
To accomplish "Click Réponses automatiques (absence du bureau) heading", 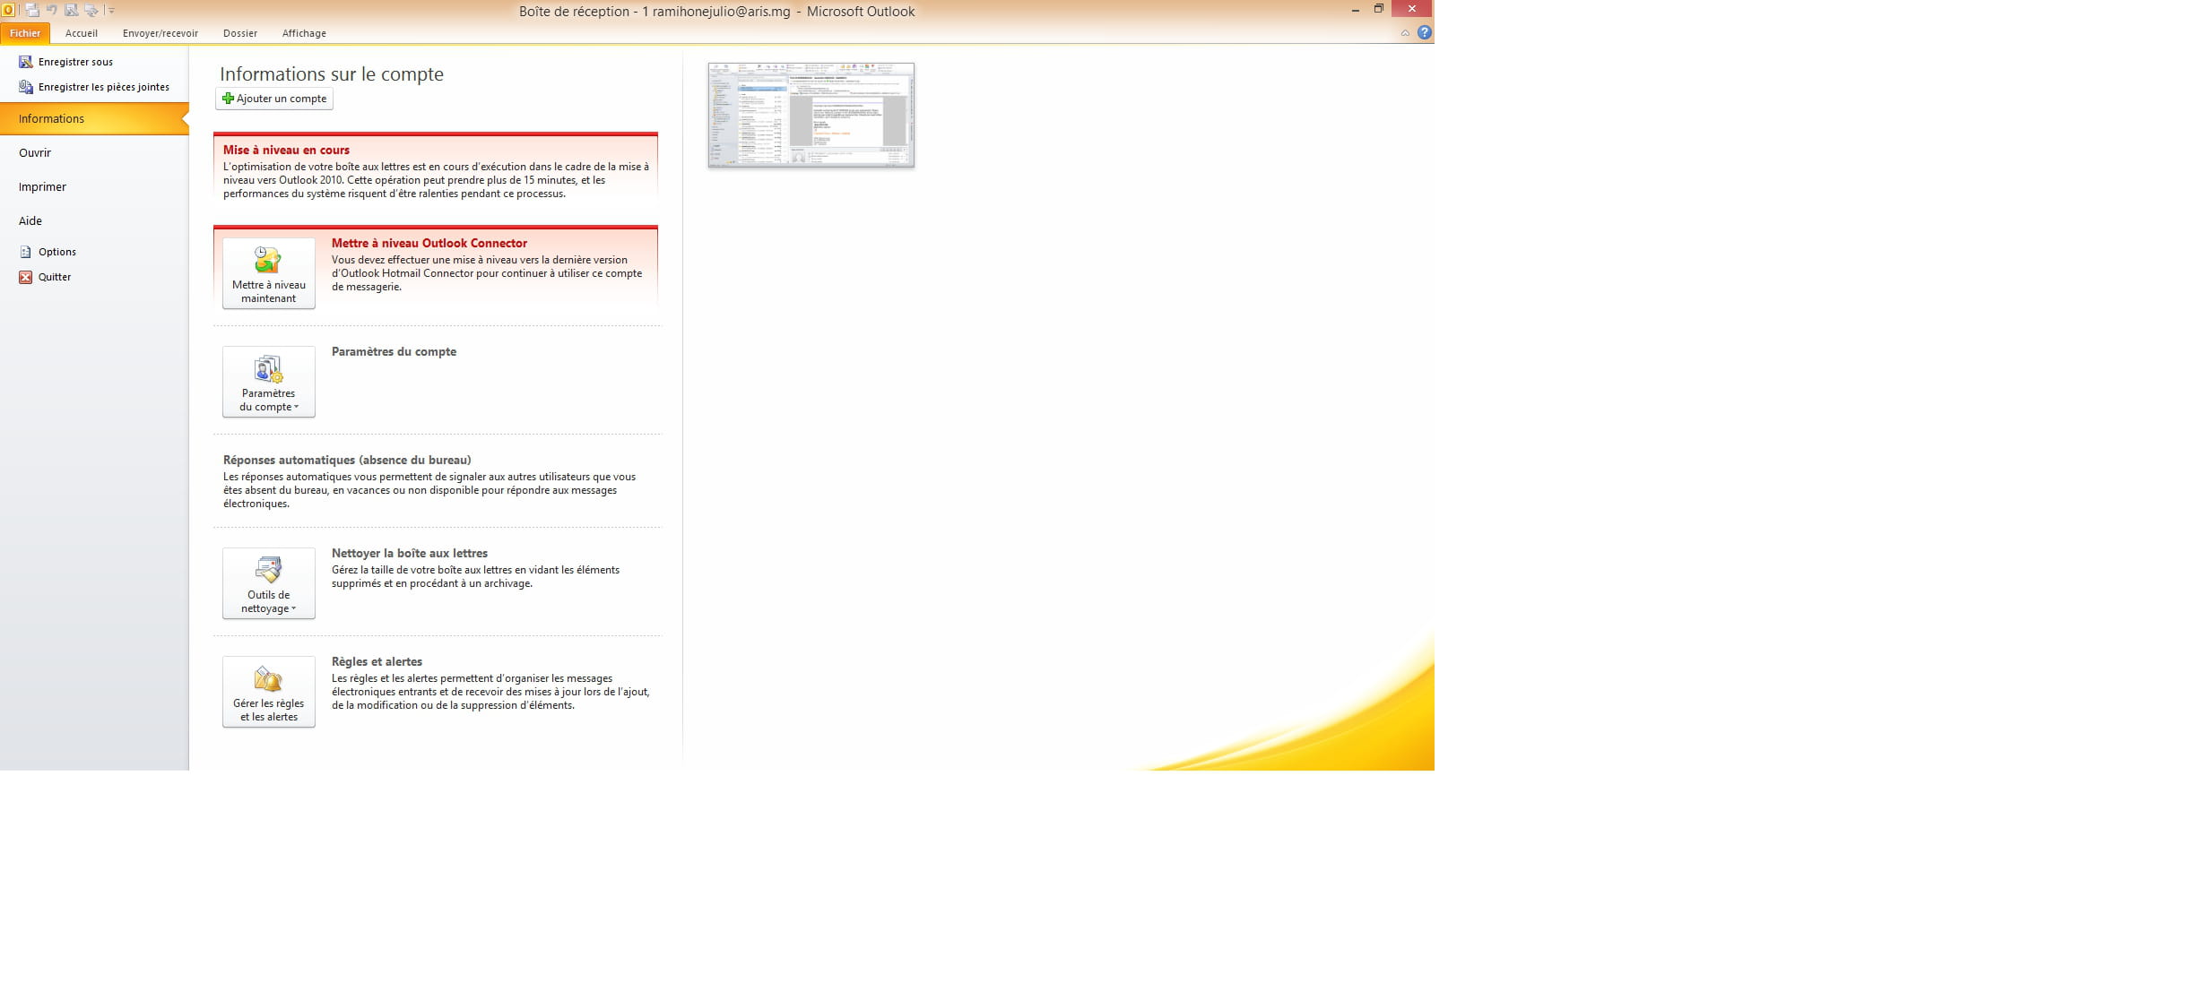I will point(347,460).
